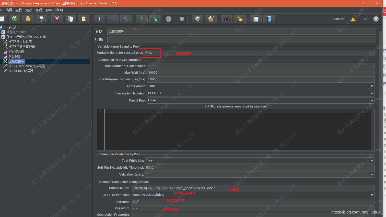Click the Expand all plus icon
The height and width of the screenshot is (217, 386).
point(99,19)
